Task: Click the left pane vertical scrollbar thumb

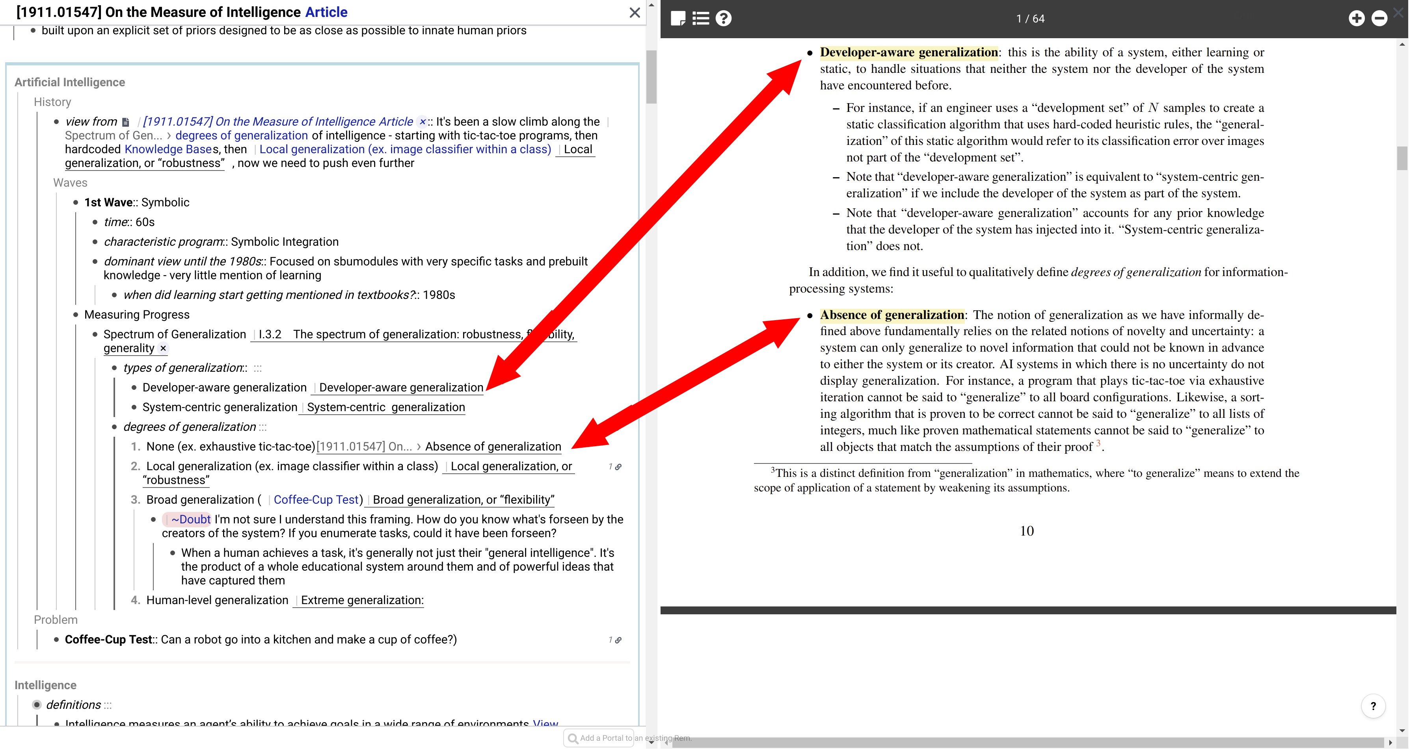Action: 651,76
